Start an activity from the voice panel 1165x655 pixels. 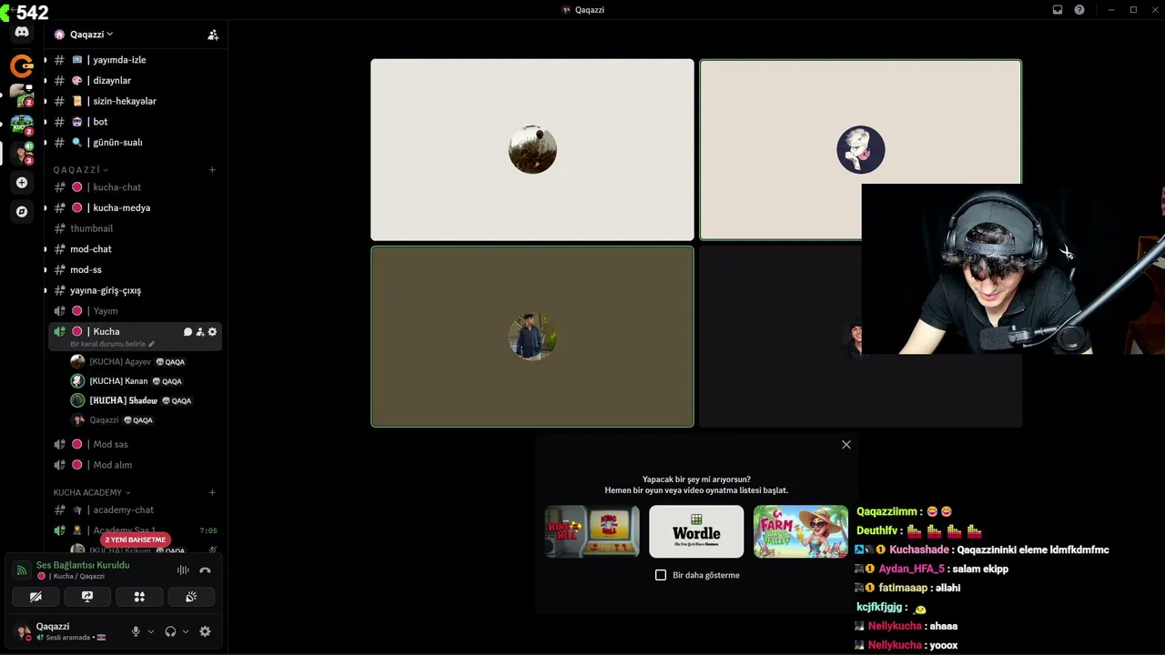point(139,597)
